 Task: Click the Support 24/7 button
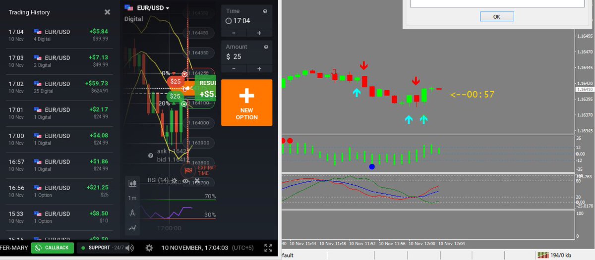click(x=102, y=248)
